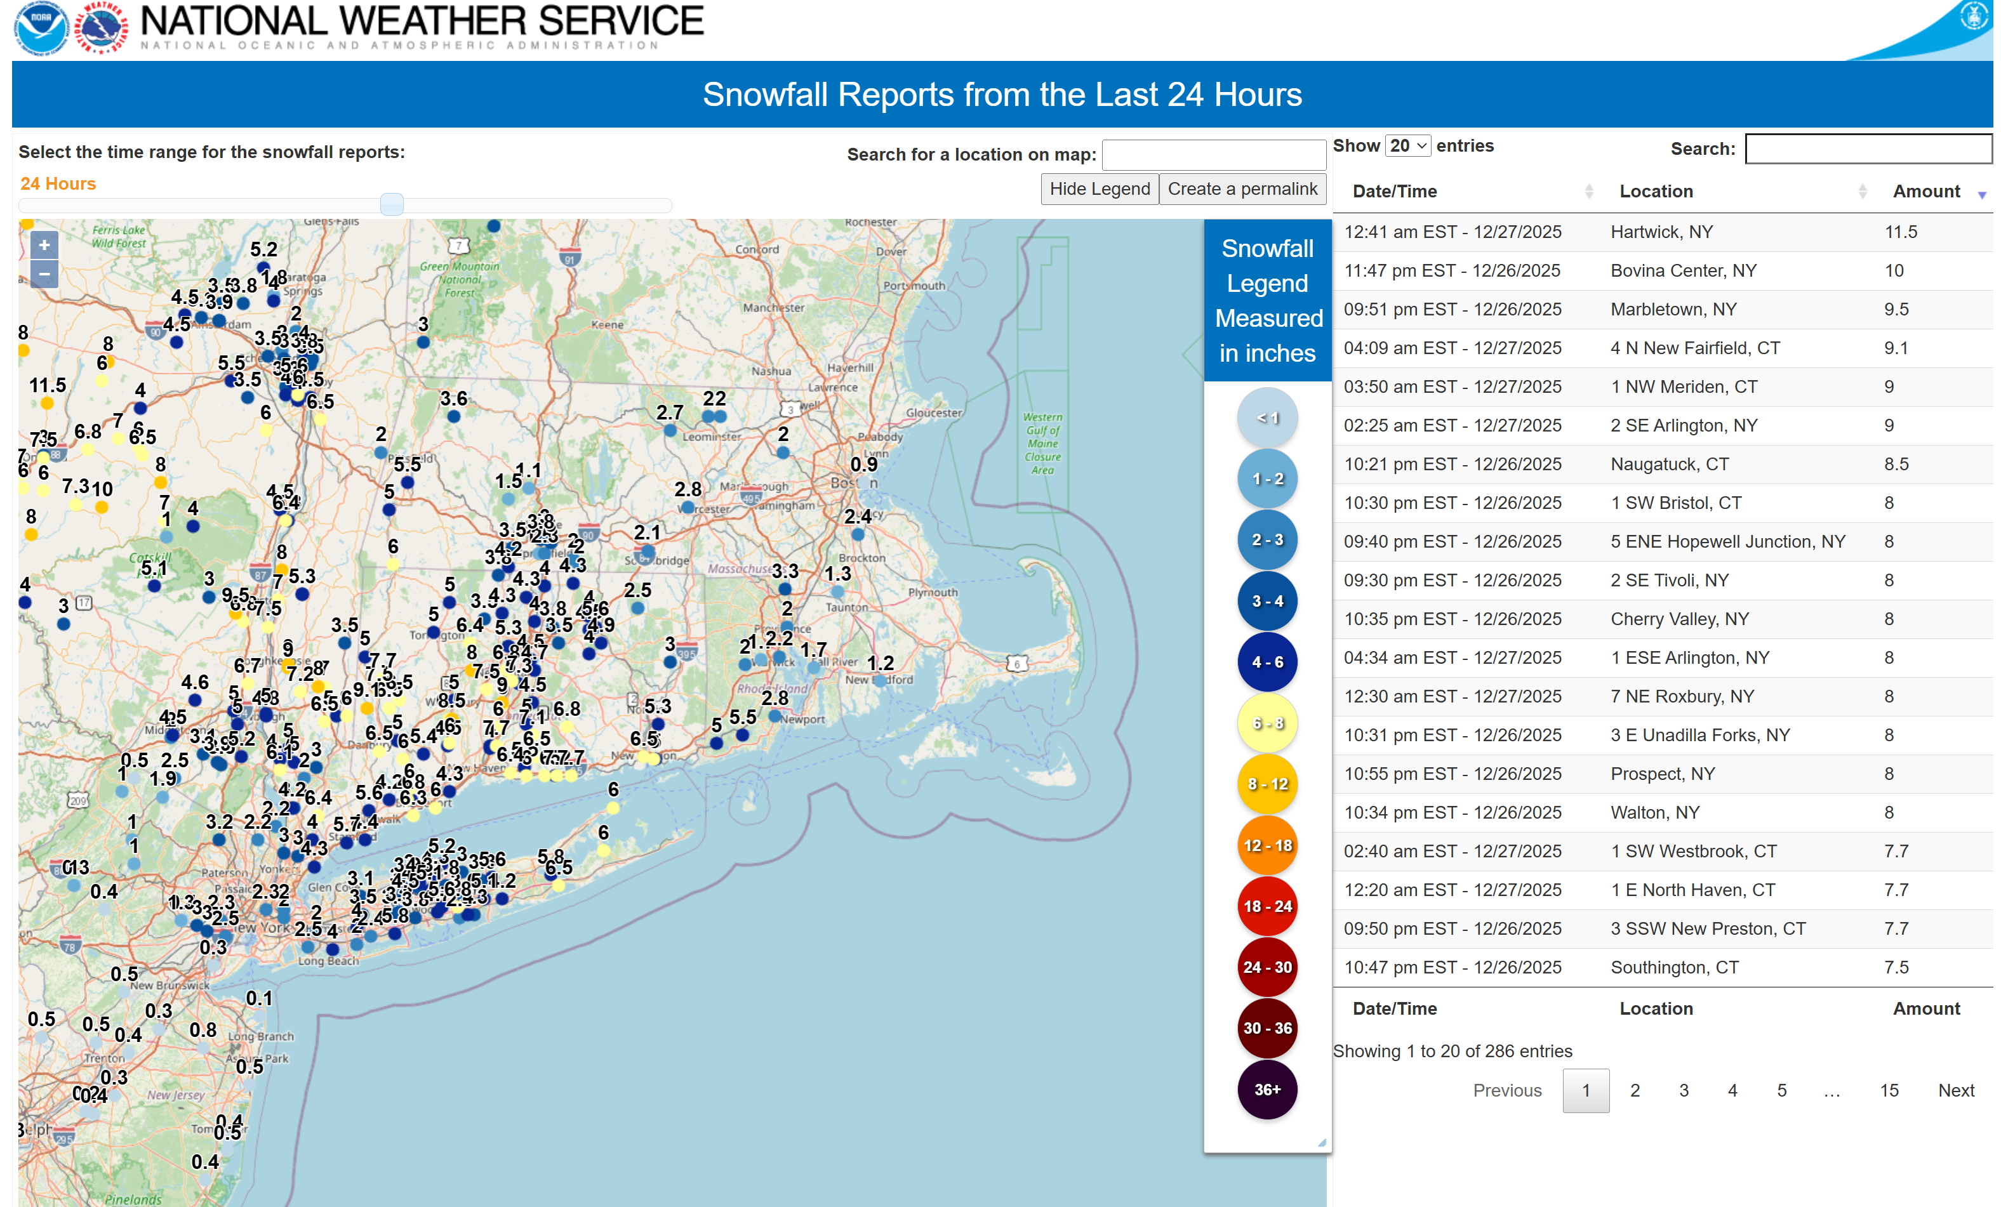Click the map location search field
Screen dimensions: 2001x1207
[x=1213, y=155]
